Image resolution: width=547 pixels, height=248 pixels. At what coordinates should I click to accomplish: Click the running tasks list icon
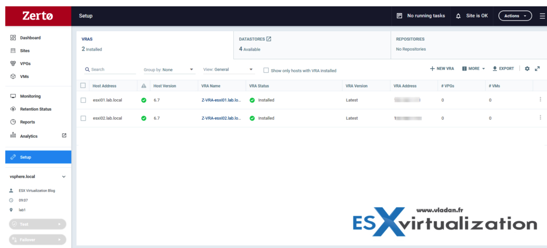pyautogui.click(x=399, y=16)
